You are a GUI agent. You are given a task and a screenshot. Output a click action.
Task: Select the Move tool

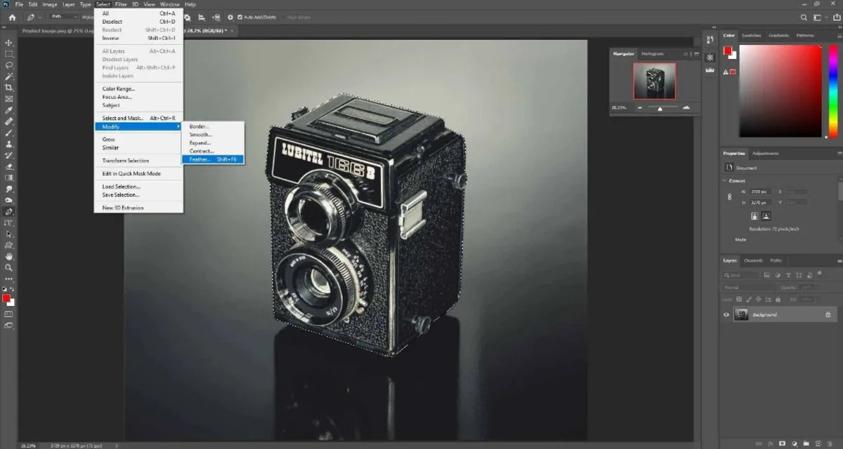click(x=9, y=42)
